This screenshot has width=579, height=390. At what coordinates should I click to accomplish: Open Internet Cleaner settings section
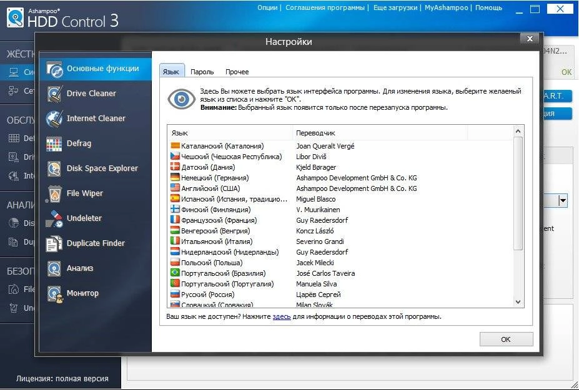tap(96, 119)
